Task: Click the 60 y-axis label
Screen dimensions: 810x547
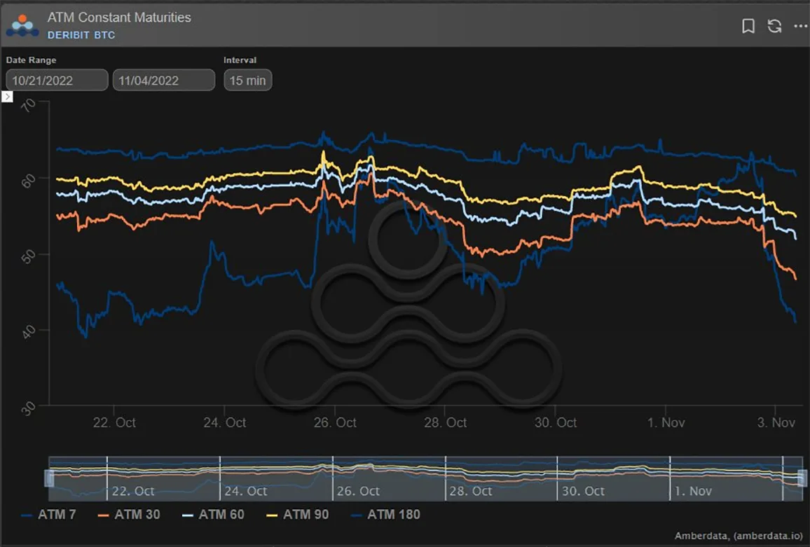Action: (x=29, y=181)
